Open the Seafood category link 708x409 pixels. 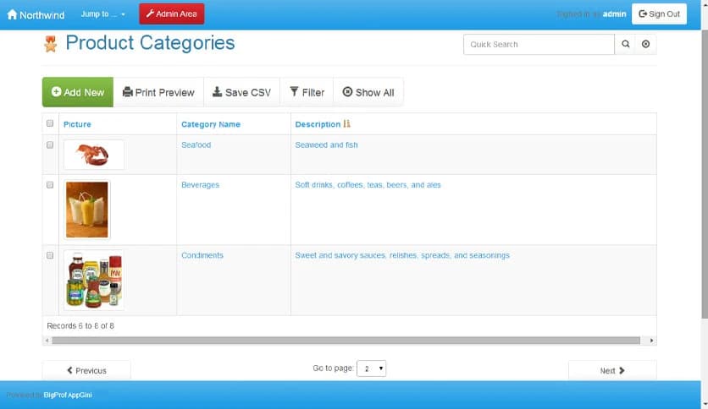(x=196, y=145)
